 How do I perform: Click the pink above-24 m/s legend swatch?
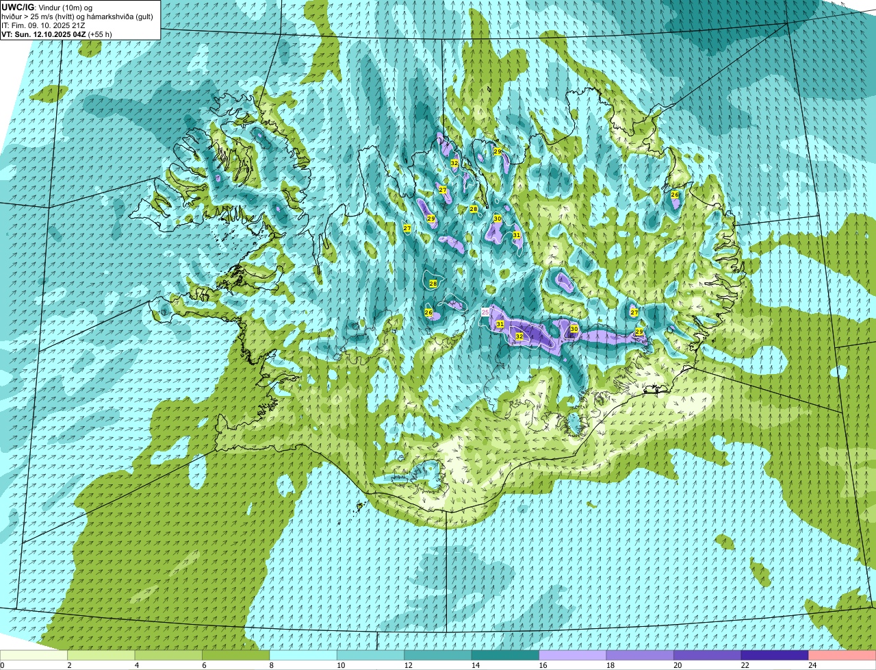[x=842, y=655]
